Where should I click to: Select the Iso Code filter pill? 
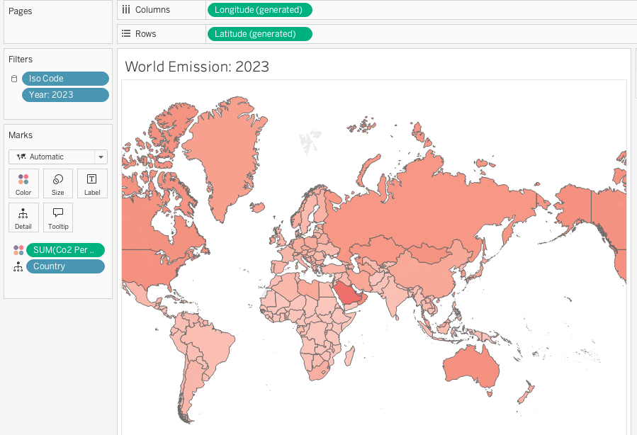click(x=65, y=79)
